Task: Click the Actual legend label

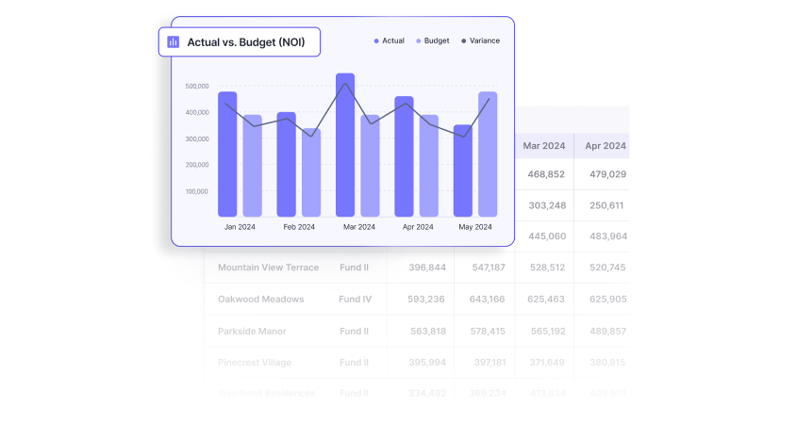Action: [x=393, y=41]
